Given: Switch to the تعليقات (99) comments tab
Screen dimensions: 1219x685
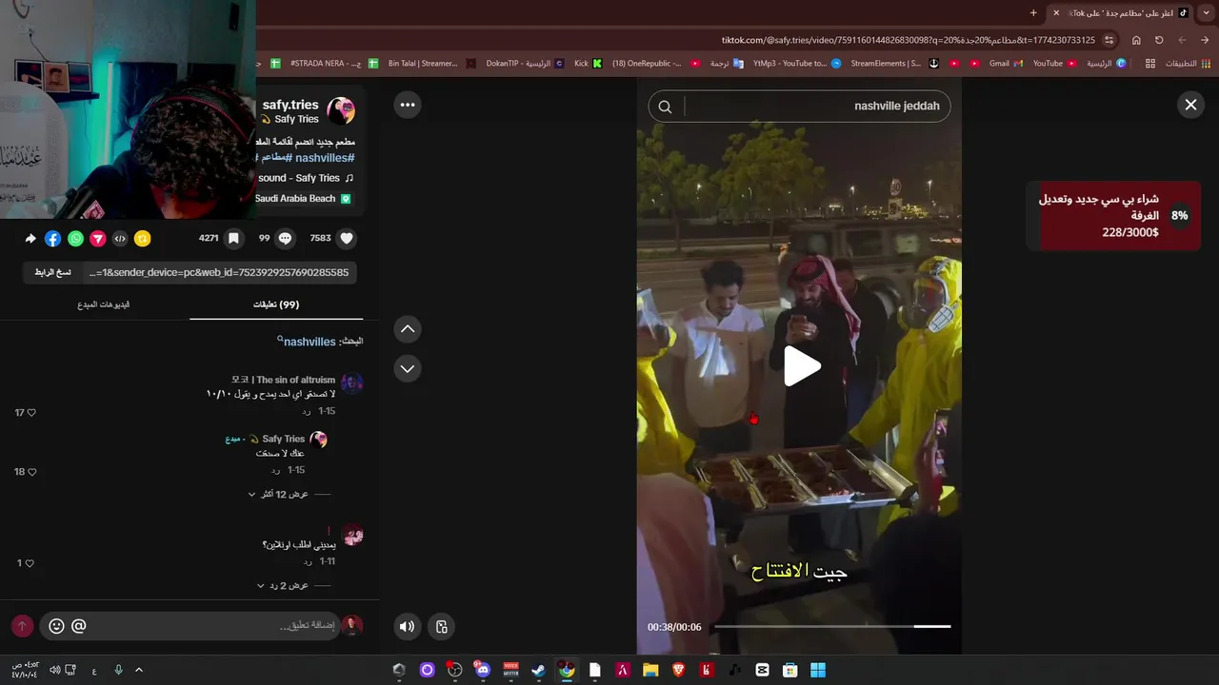Looking at the screenshot, I should (276, 304).
